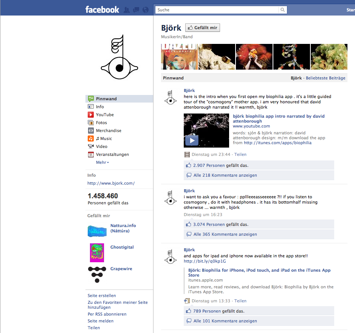The height and width of the screenshot is (333, 355).
Task: Like the page with Gefällt mir button
Action: click(x=202, y=28)
